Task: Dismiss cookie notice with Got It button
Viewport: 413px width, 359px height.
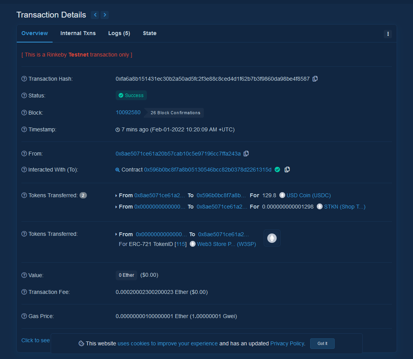Action: 322,343
